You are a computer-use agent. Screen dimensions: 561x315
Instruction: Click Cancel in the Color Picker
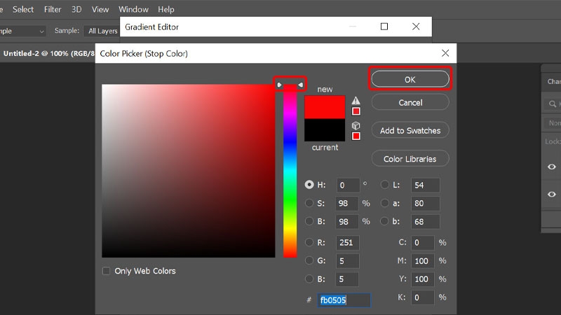[x=410, y=102]
